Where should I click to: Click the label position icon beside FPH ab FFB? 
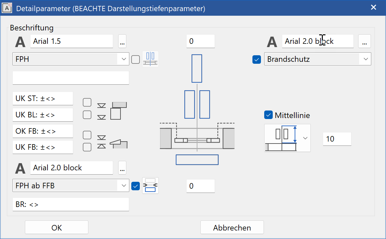(x=150, y=186)
